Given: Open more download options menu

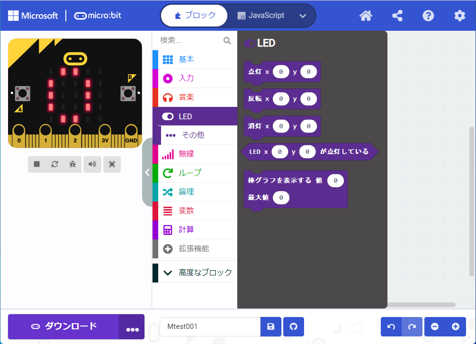Looking at the screenshot, I should tap(132, 327).
